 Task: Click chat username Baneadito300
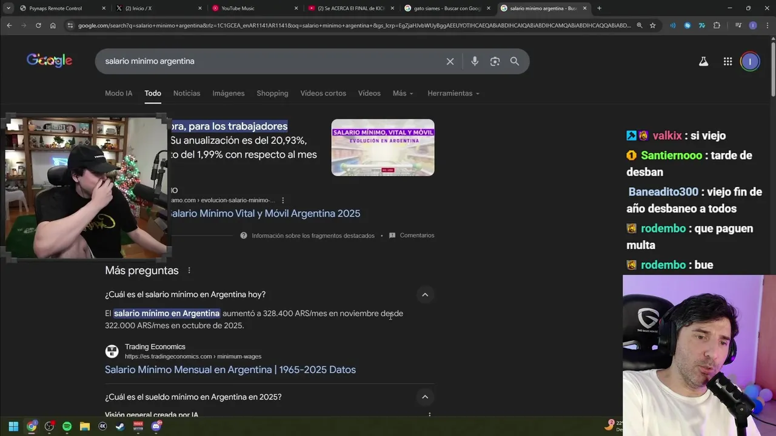pos(663,192)
